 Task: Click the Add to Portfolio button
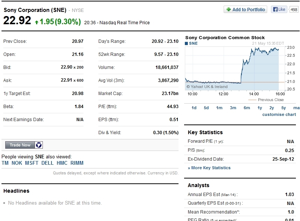tap(245, 10)
